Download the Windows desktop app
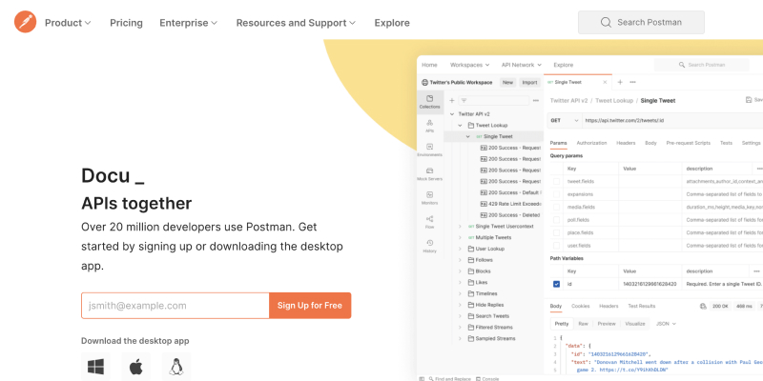 click(96, 367)
